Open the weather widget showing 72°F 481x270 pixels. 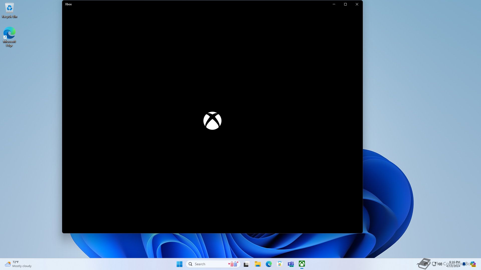tap(18, 264)
